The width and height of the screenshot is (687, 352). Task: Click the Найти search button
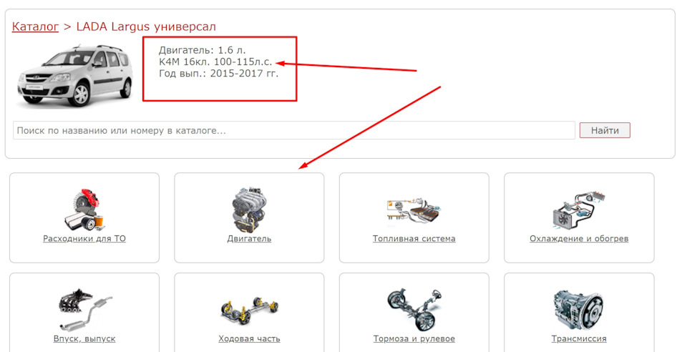[x=605, y=130]
